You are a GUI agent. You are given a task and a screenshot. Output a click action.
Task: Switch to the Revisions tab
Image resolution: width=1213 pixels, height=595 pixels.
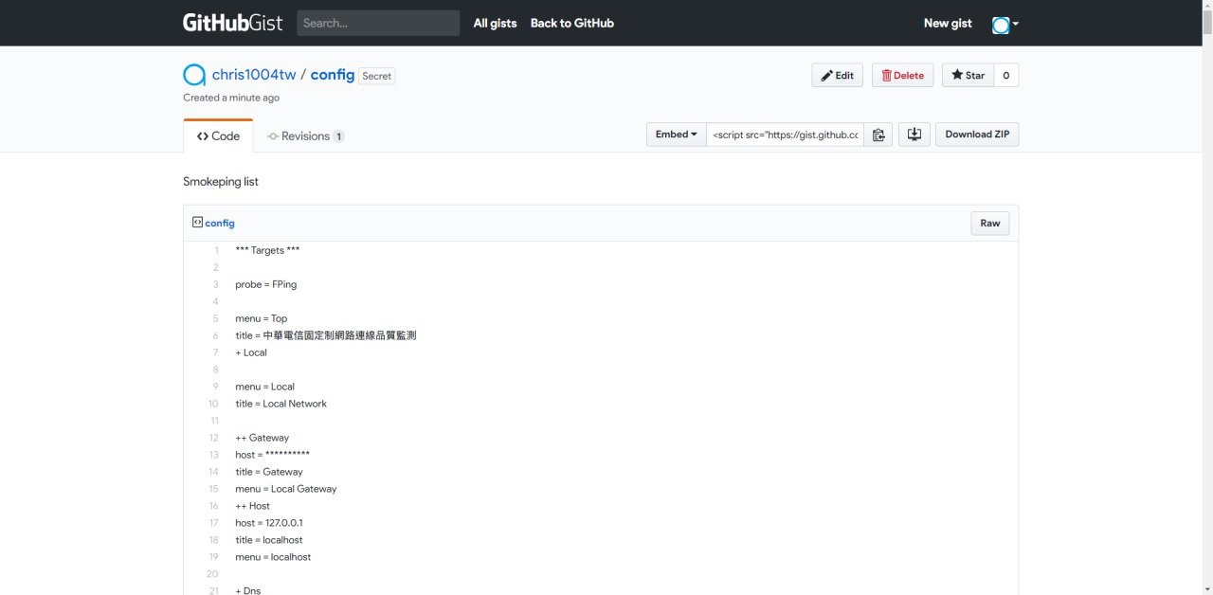[x=305, y=136]
